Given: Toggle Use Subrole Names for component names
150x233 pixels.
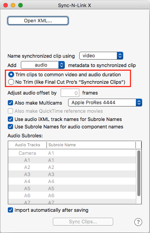Looking at the screenshot, I should pyautogui.click(x=10, y=127).
